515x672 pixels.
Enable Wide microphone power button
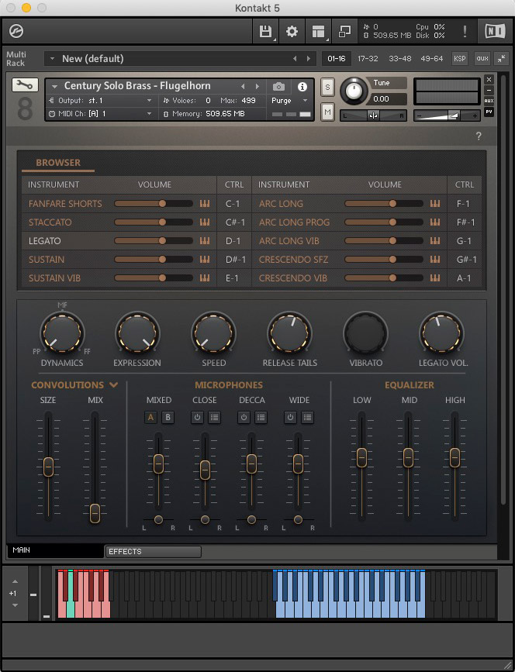[x=290, y=418]
